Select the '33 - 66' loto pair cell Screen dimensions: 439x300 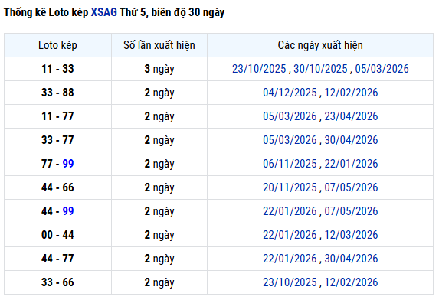(x=57, y=282)
